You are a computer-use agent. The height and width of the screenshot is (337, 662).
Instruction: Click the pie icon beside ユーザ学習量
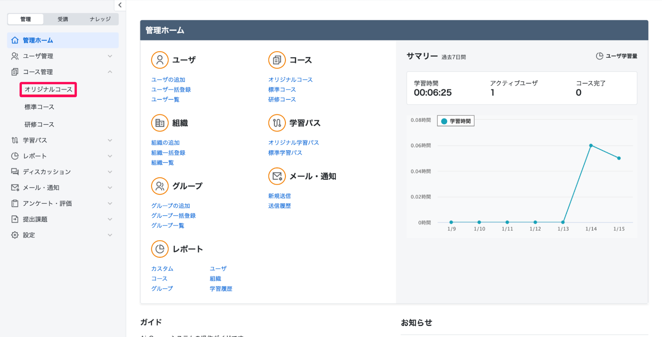point(599,56)
